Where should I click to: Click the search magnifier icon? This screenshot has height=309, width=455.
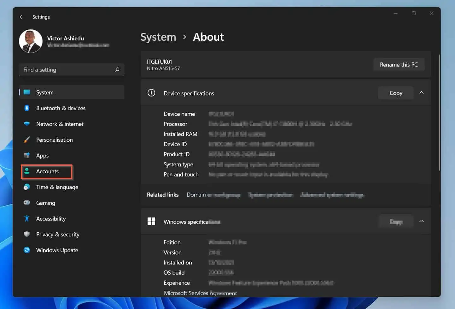pyautogui.click(x=117, y=69)
